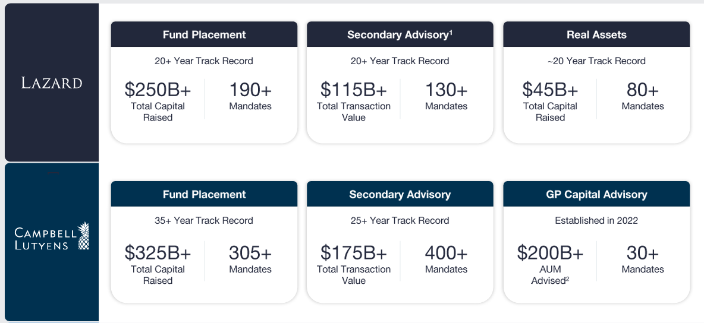Click the $115B+ transaction value figure
Viewport: 704px width, 323px height.
354,90
